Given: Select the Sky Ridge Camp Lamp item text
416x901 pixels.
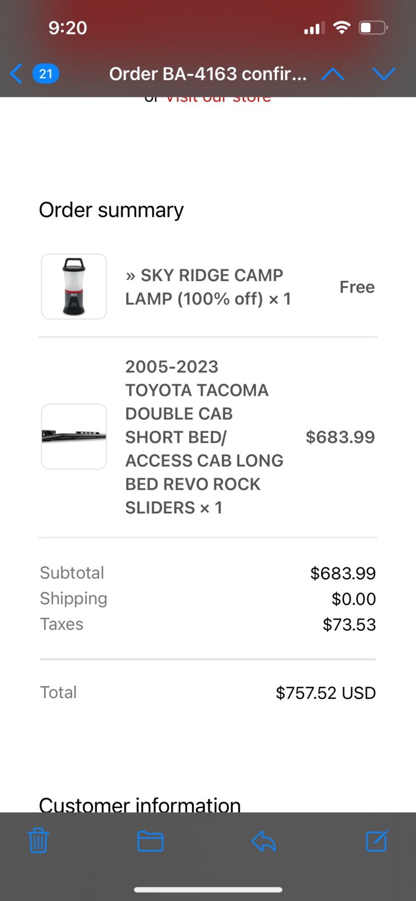Looking at the screenshot, I should coord(208,287).
